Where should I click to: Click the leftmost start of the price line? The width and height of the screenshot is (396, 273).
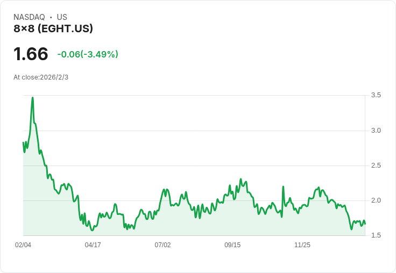(x=23, y=142)
